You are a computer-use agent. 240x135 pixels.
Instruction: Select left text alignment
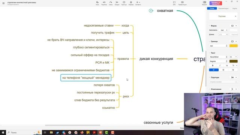pos(214,70)
